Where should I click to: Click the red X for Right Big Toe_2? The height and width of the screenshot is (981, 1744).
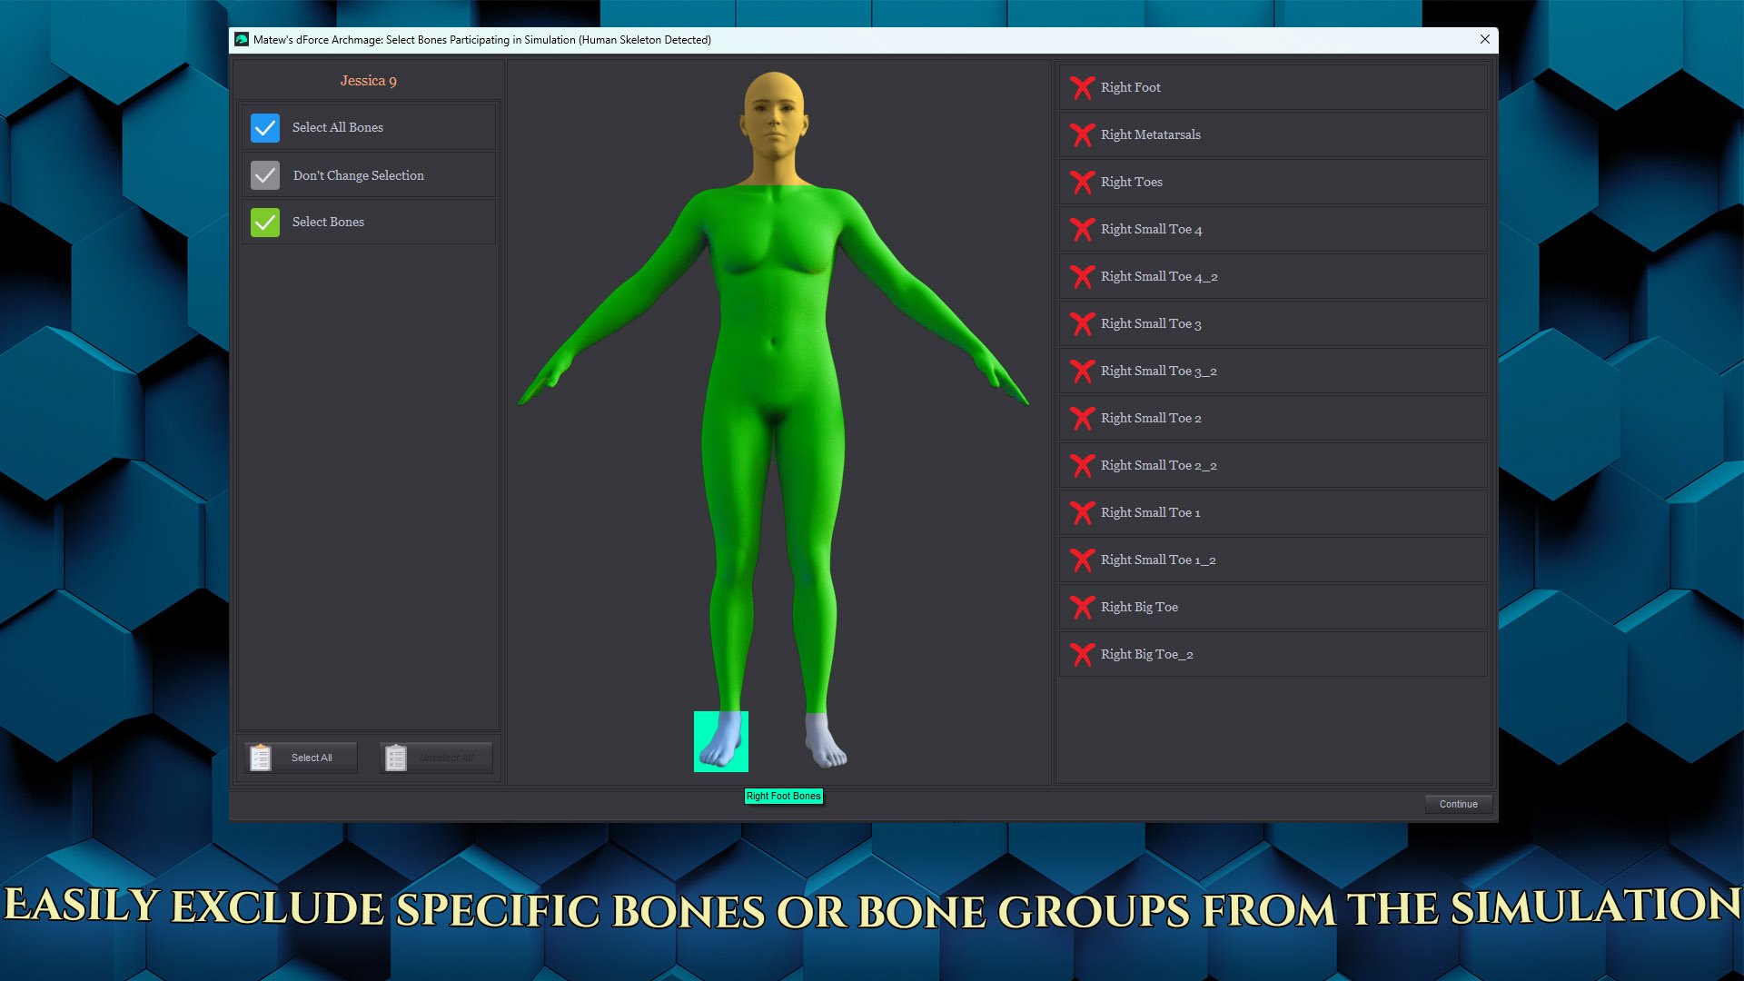[1082, 654]
